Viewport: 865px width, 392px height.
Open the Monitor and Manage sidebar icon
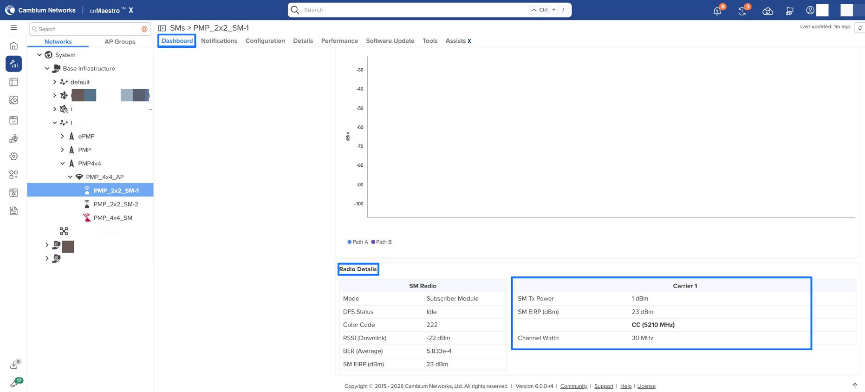13,64
